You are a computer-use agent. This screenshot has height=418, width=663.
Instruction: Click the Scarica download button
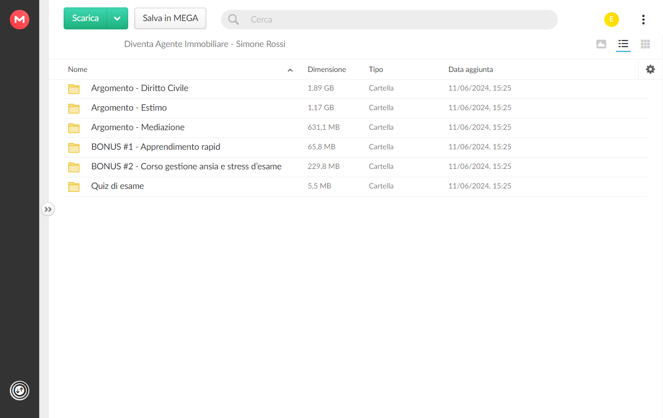tap(85, 19)
